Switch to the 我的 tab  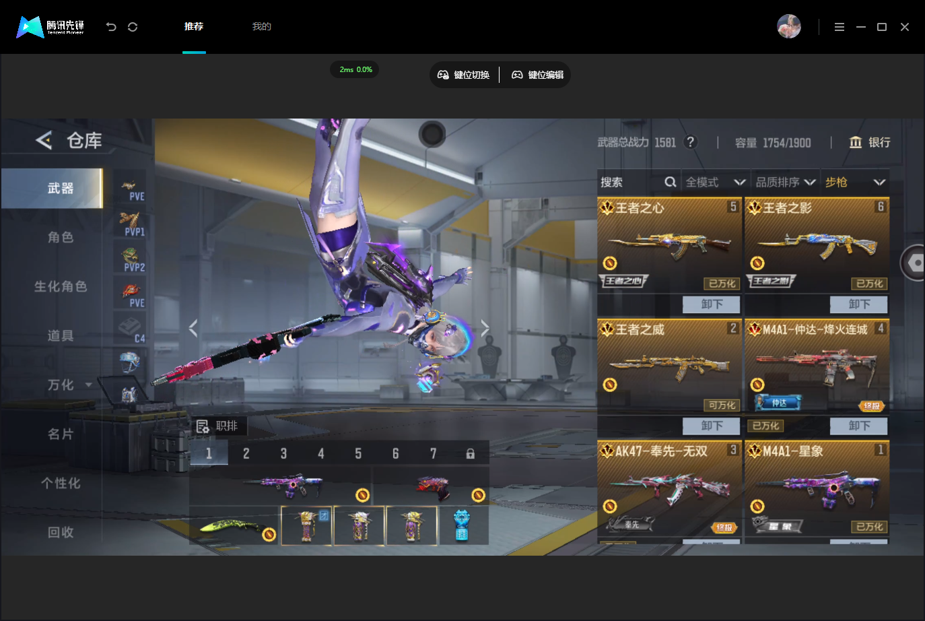point(261,26)
